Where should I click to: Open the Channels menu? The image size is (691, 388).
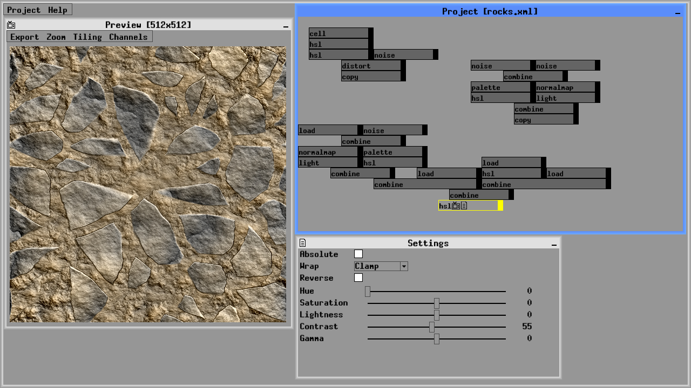coord(128,37)
